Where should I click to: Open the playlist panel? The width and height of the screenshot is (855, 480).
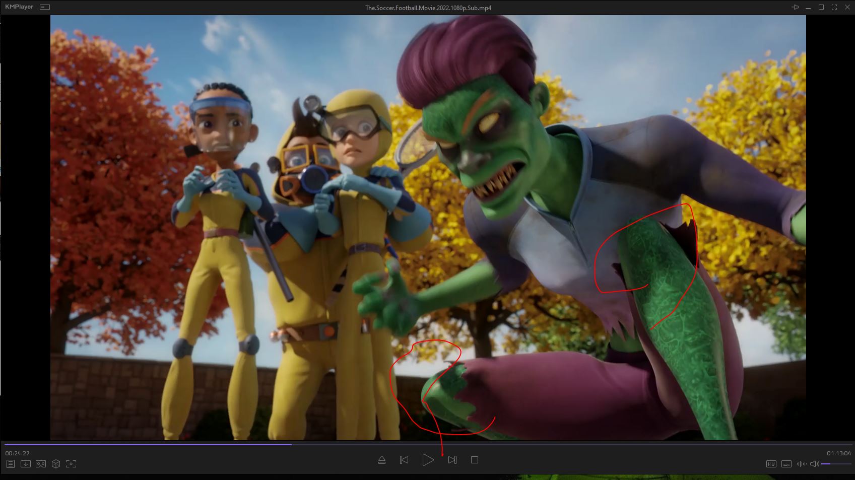[x=11, y=464]
